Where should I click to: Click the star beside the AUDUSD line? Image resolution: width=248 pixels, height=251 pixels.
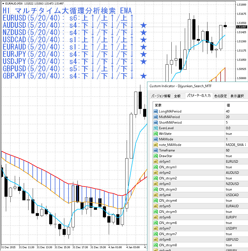pos(143,25)
